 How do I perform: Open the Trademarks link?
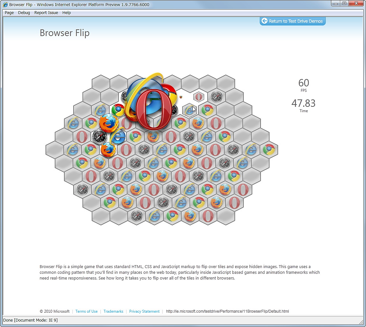(113, 311)
